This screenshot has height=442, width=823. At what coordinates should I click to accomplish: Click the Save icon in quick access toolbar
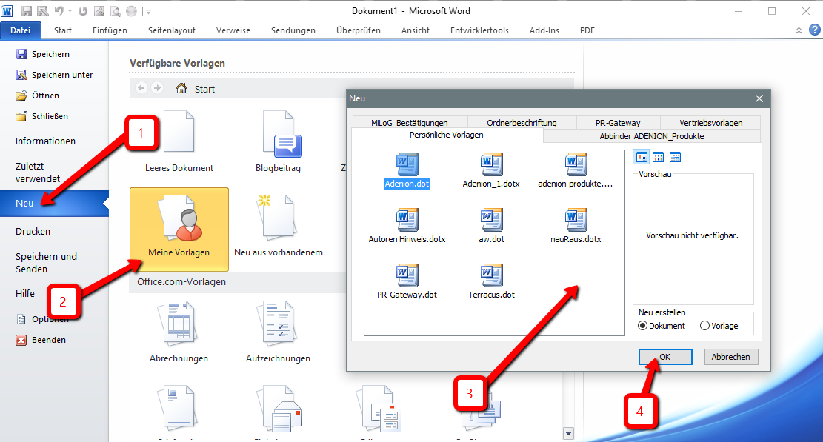coord(27,11)
